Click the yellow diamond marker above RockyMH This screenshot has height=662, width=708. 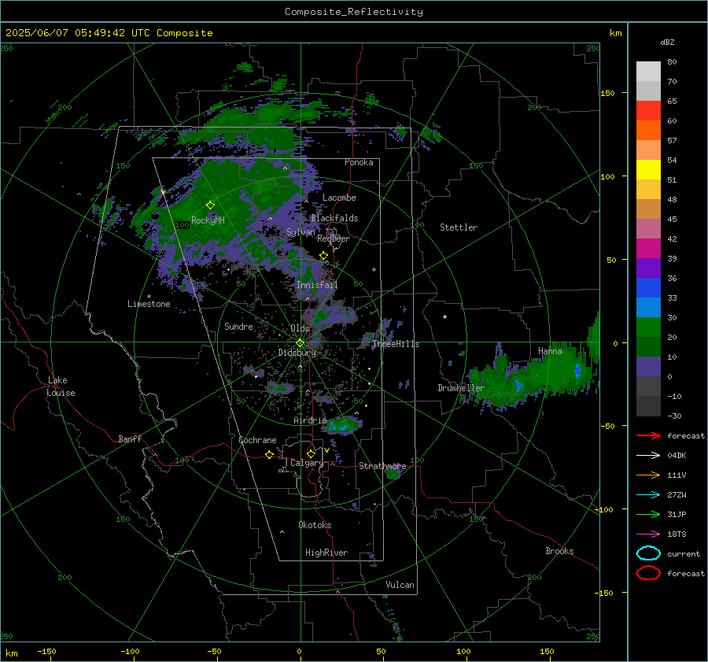(x=210, y=205)
